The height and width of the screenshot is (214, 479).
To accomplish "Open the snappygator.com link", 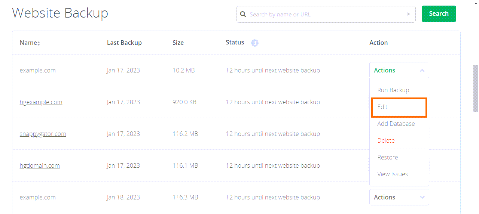I will pos(43,134).
